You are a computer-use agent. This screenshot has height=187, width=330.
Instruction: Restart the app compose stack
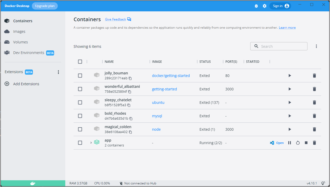click(298, 143)
